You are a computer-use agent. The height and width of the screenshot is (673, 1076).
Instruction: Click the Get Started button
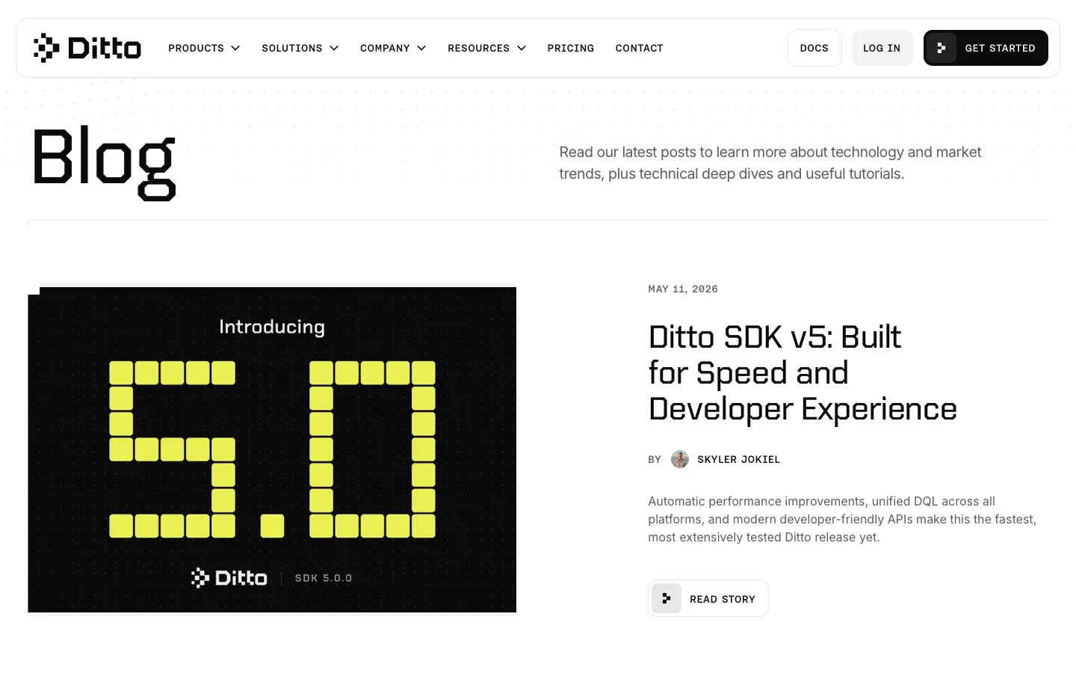coord(986,48)
